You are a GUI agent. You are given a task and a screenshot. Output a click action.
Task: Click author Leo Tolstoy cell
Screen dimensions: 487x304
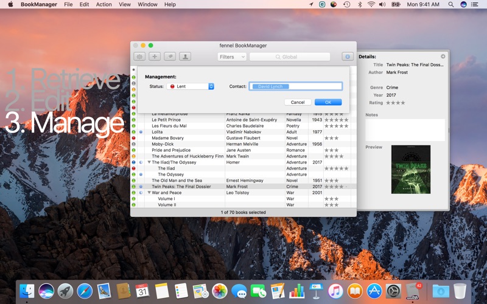click(237, 193)
